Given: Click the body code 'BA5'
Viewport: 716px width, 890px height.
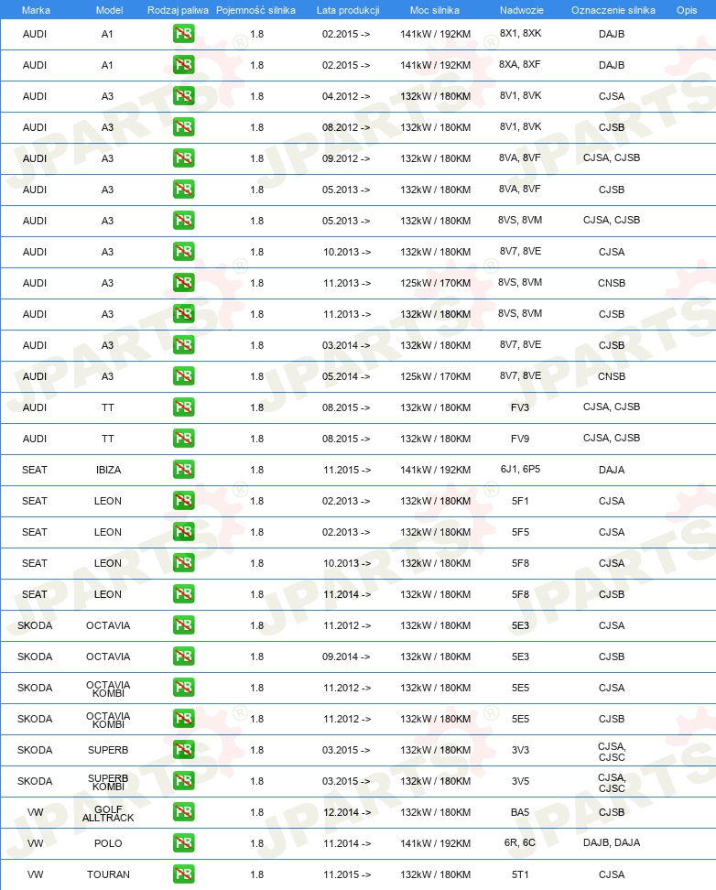Looking at the screenshot, I should (520, 812).
